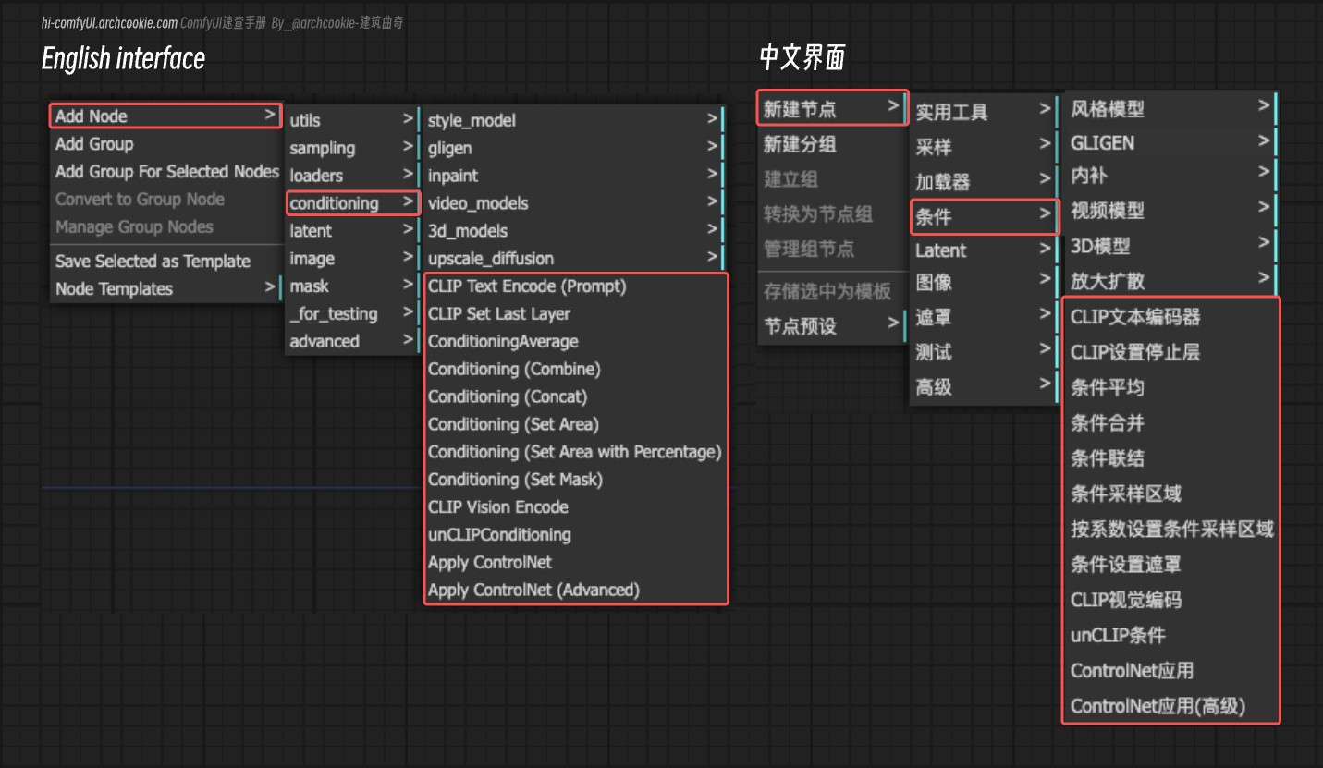Add Conditioning (Set Area) node
Screen dimensions: 1323x768
click(x=575, y=425)
